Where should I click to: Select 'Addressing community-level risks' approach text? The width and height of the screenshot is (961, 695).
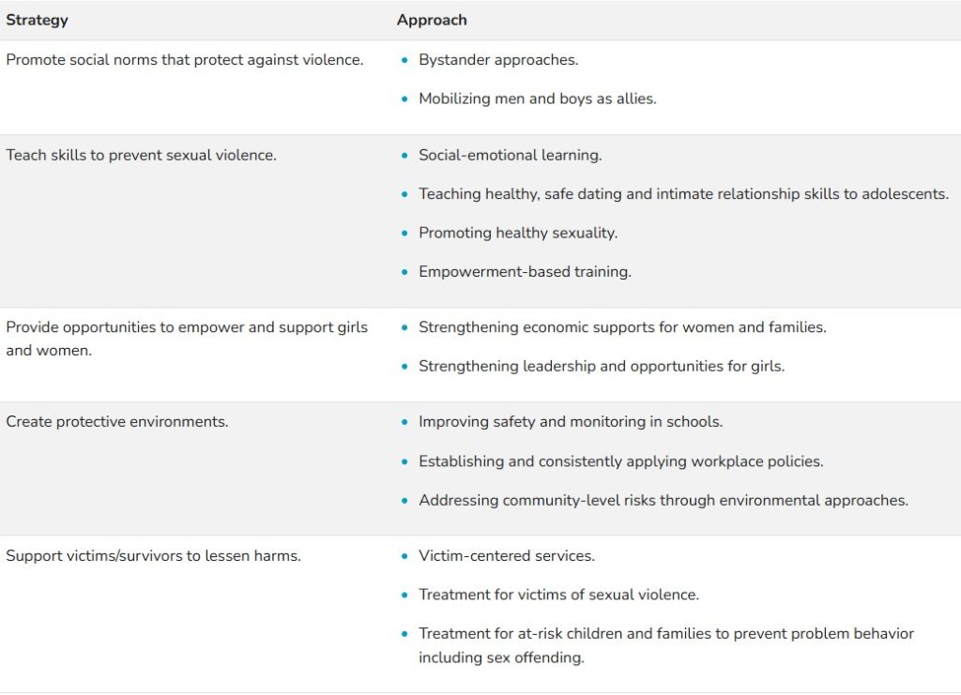[664, 500]
